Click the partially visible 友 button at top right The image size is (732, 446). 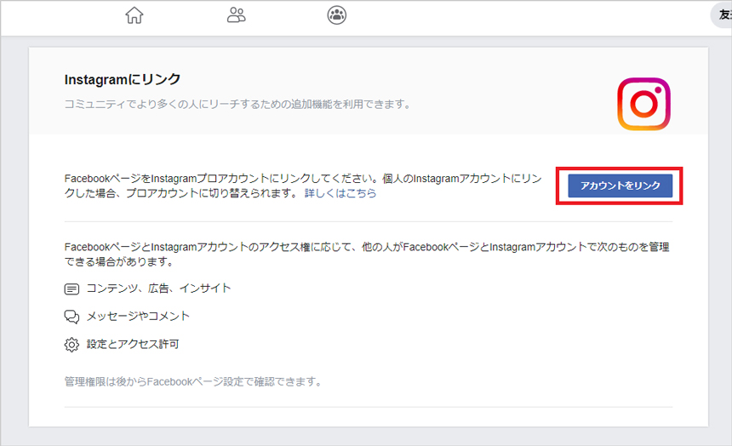click(x=721, y=15)
